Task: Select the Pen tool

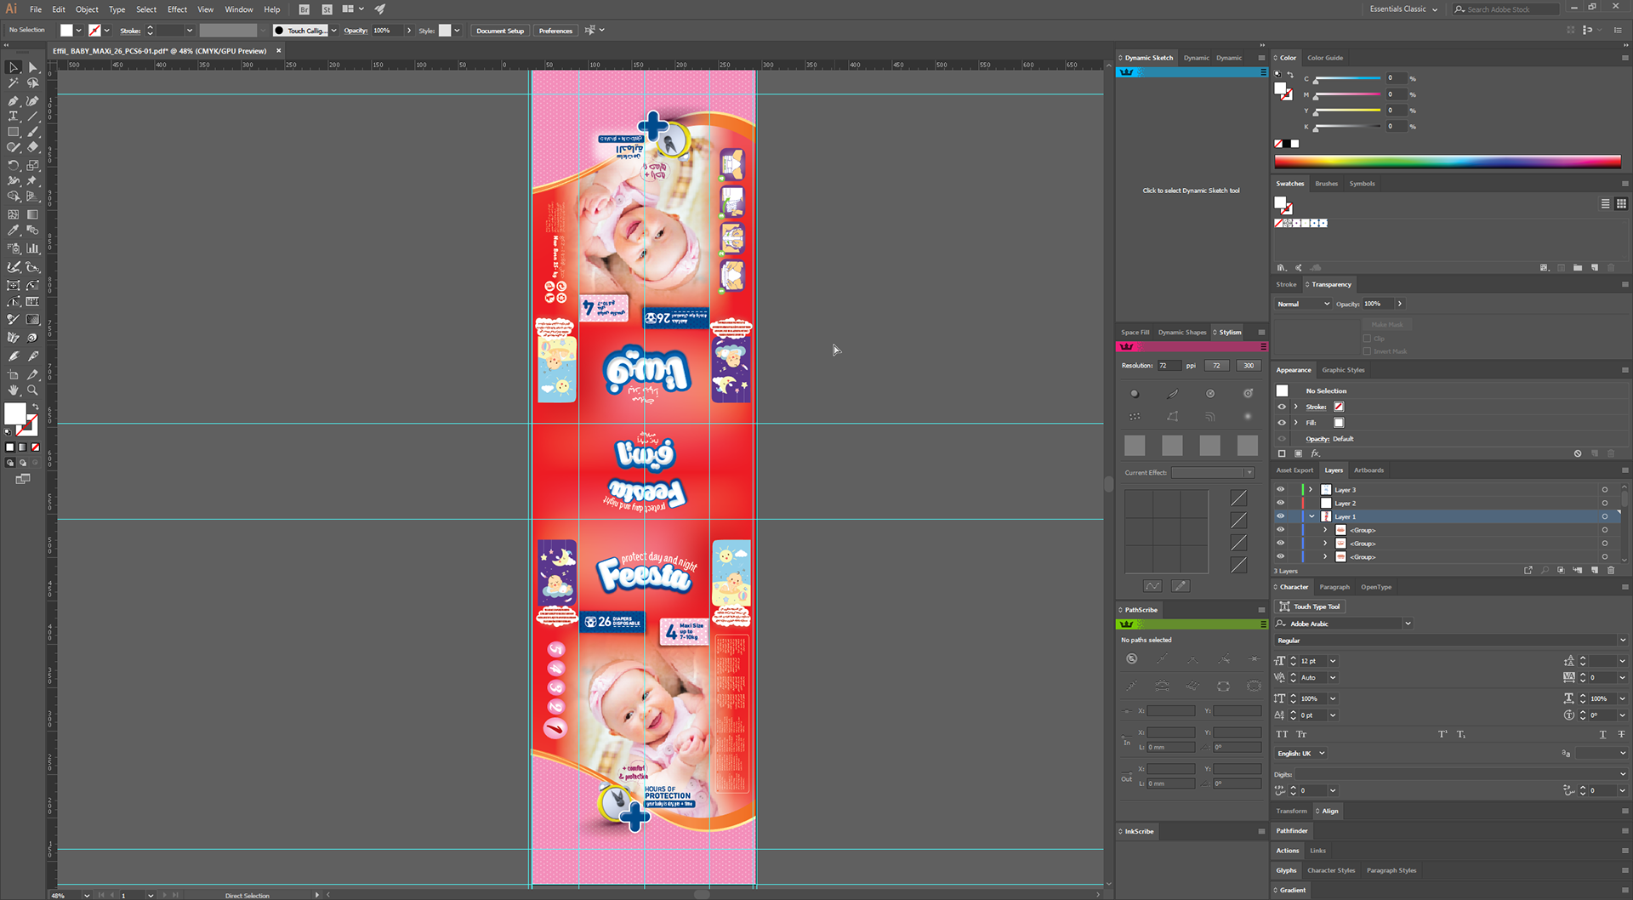Action: [14, 100]
